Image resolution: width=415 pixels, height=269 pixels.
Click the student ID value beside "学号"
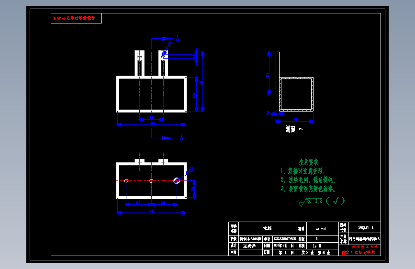[x=284, y=239]
